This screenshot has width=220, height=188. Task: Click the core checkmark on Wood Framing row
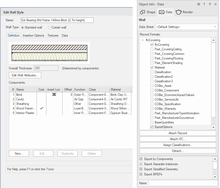(x=41, y=108)
